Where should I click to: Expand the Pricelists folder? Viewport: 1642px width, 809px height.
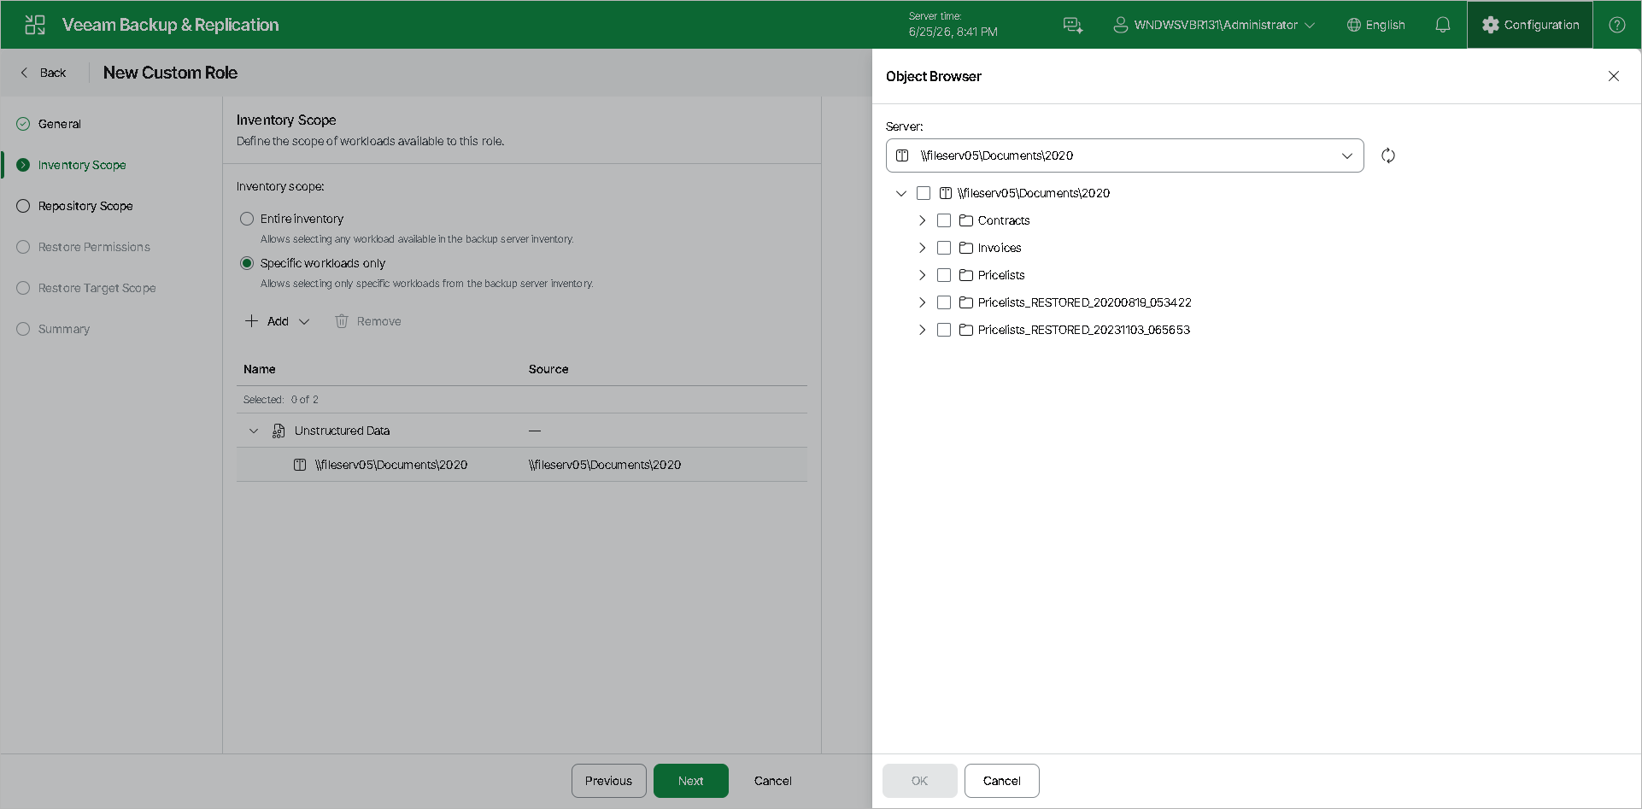pos(922,275)
